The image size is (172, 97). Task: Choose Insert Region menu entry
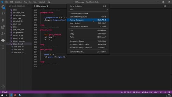click(x=88, y=23)
